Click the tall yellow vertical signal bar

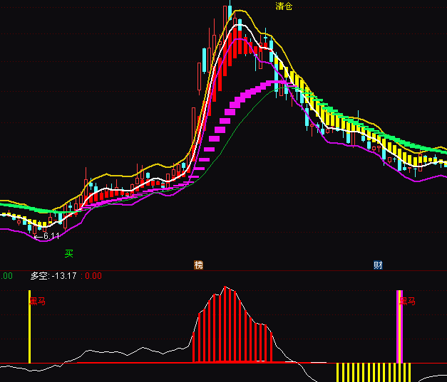pos(29,327)
